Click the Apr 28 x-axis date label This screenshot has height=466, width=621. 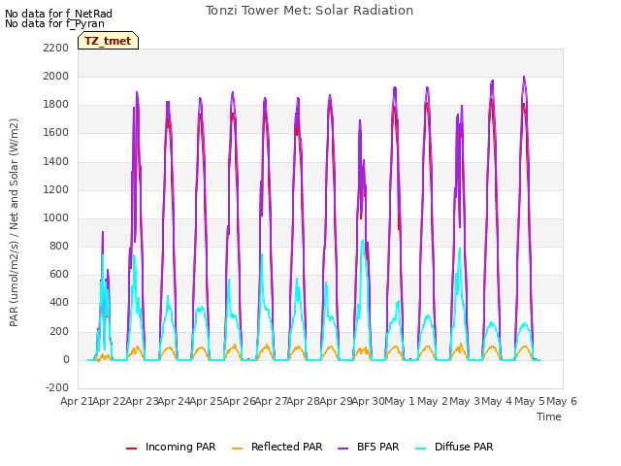click(303, 401)
